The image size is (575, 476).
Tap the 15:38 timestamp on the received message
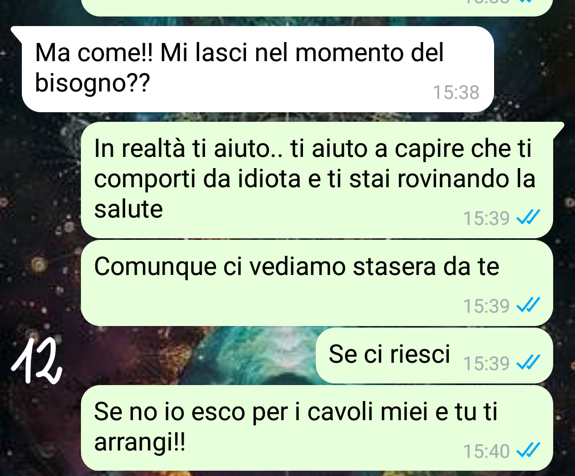click(456, 93)
